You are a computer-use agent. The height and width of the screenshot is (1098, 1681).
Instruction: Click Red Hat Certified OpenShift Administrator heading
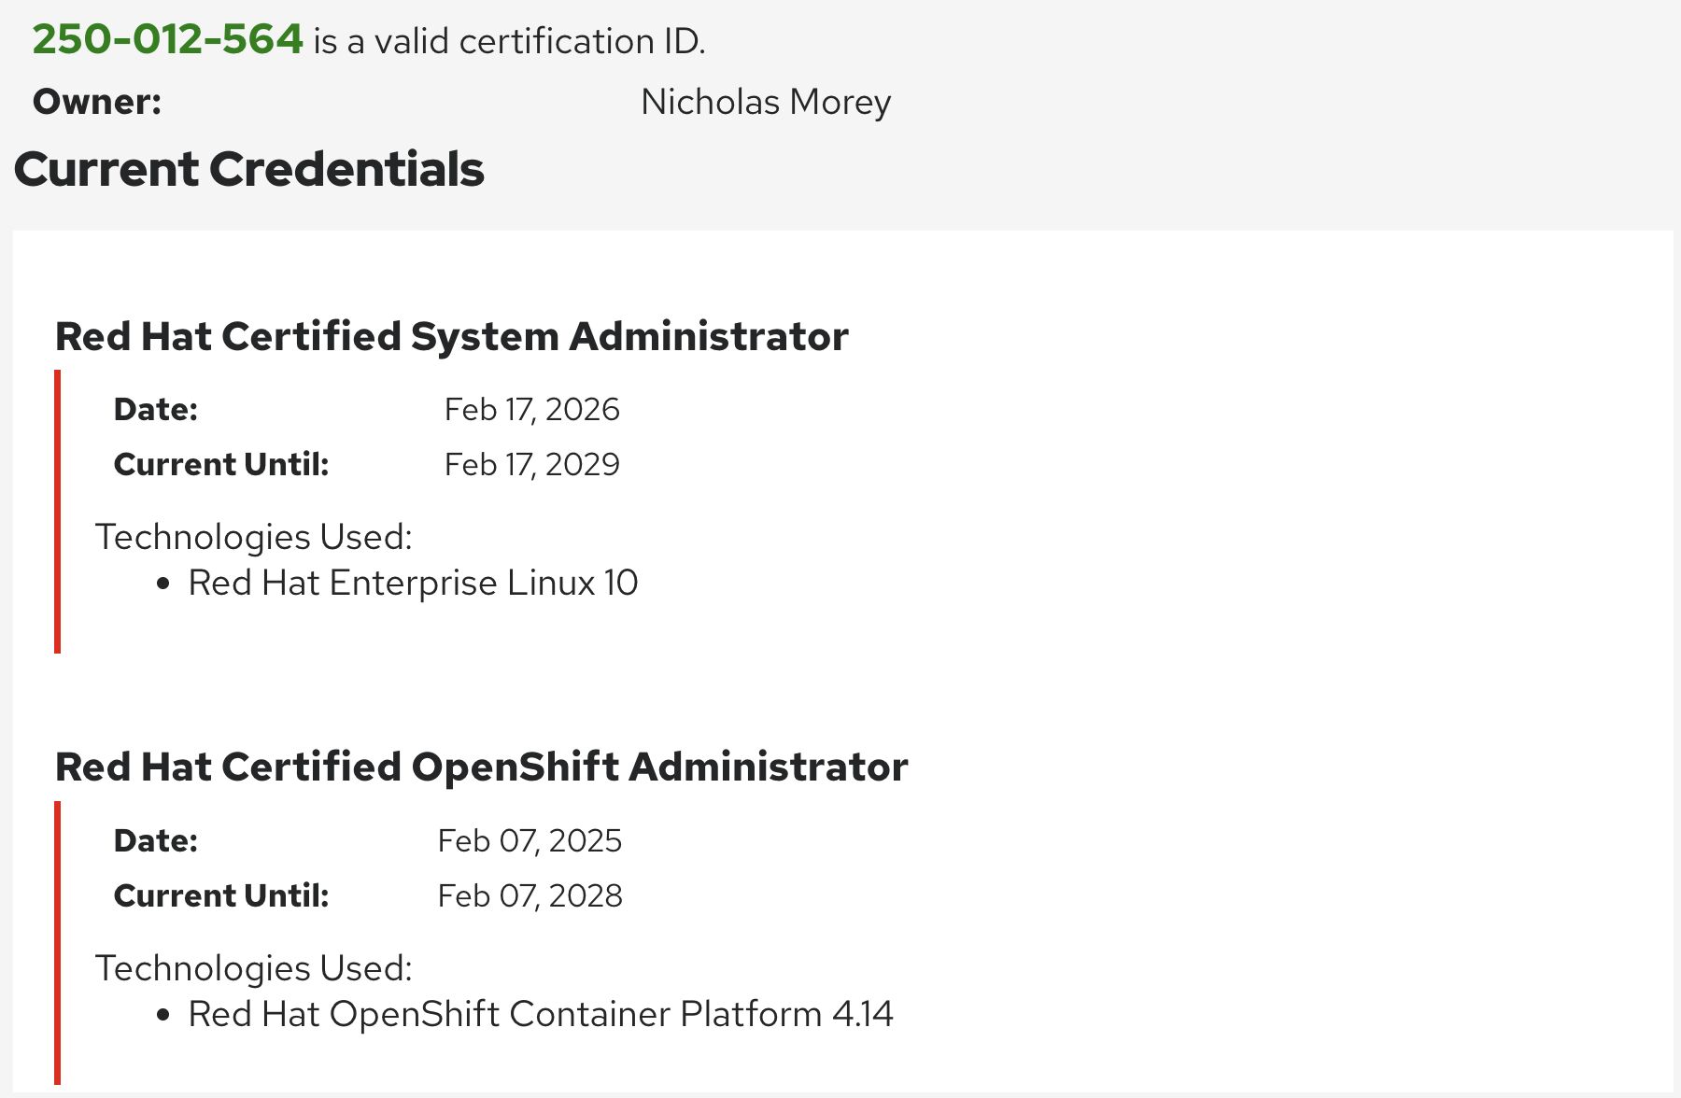tap(482, 767)
